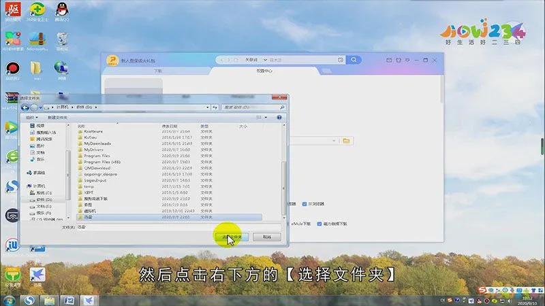
Task: Open help in the folder dialog
Action: tap(279, 118)
